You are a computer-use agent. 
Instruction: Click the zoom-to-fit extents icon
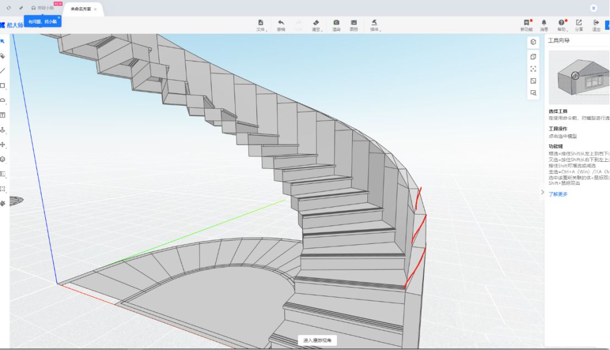pos(533,69)
